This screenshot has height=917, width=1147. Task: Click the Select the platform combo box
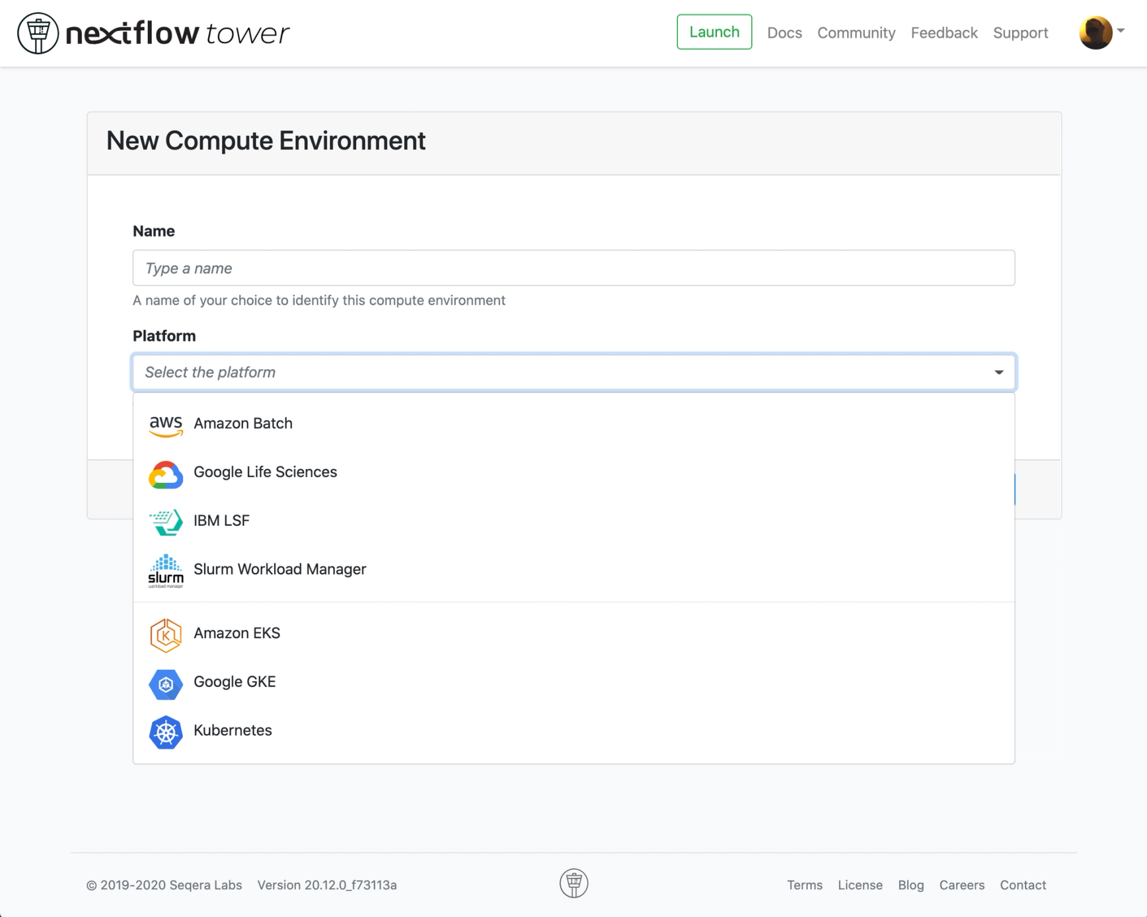pos(573,373)
